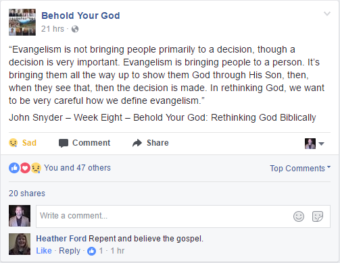Screen dimensions: 340x263
Task: Open Heather Ford's profile picture
Action: [x=20, y=244]
